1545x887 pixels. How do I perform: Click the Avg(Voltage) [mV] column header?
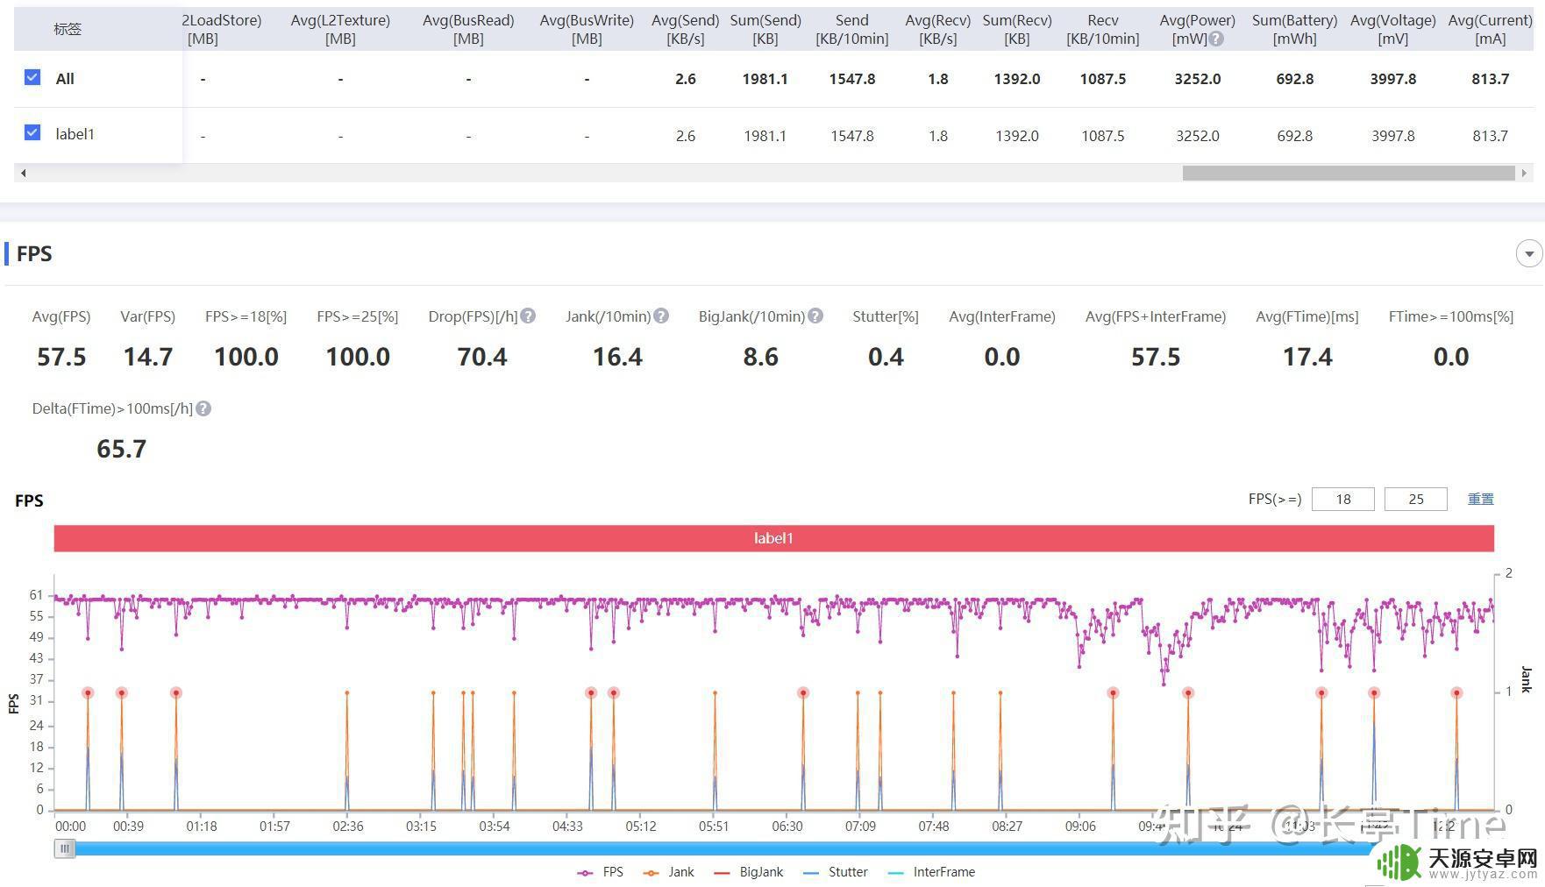tap(1392, 29)
